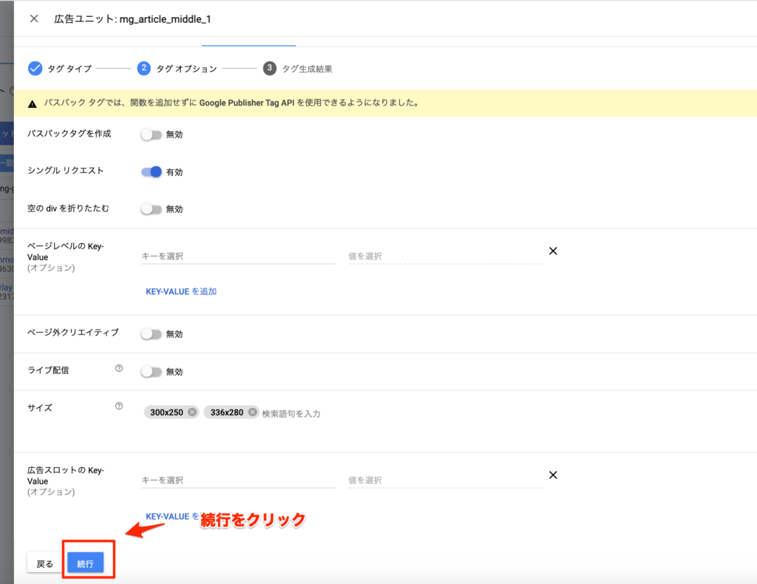
Task: Open help icon next to サイズ
Action: click(x=119, y=406)
